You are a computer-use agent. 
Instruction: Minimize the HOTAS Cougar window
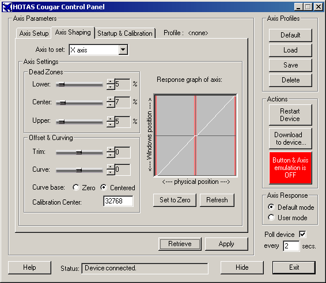tap(298, 7)
